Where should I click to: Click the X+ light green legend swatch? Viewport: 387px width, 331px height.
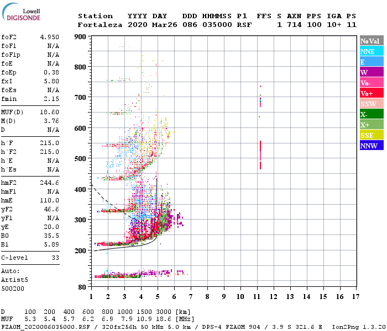(372, 124)
